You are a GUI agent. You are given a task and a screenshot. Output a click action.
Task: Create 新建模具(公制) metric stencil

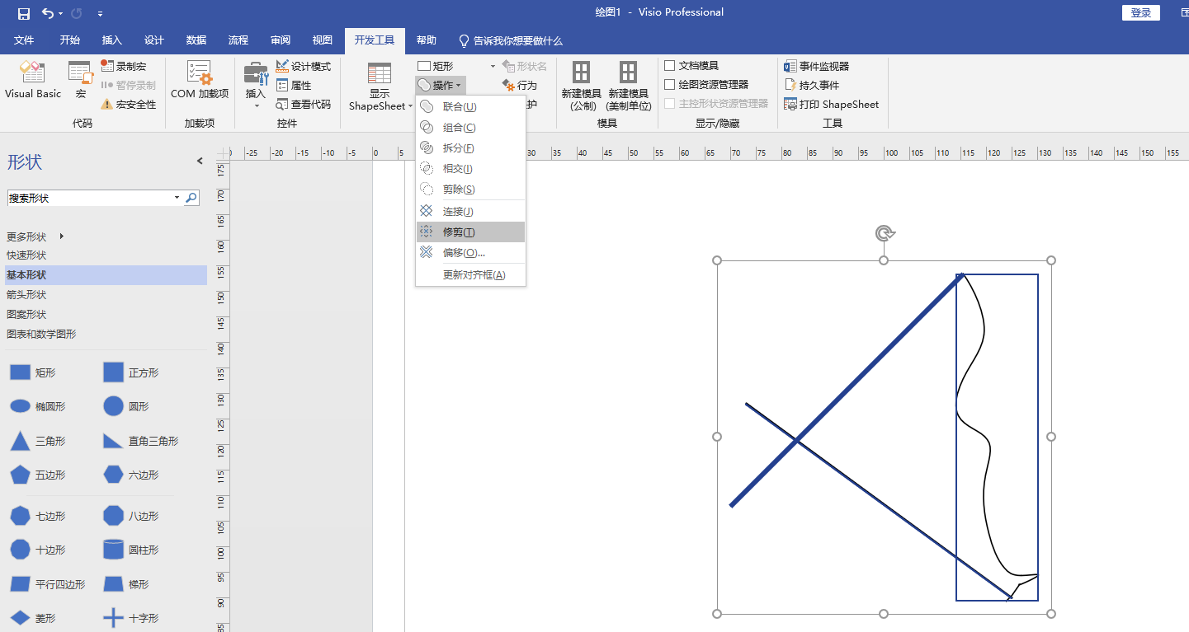(x=582, y=87)
